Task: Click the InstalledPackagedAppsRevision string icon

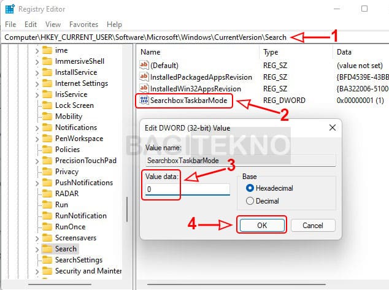Action: (144, 77)
